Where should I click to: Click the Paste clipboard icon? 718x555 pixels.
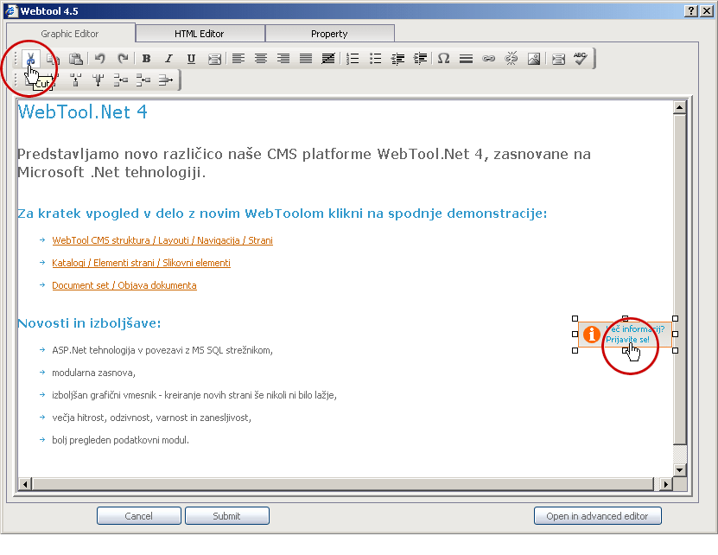(x=76, y=59)
